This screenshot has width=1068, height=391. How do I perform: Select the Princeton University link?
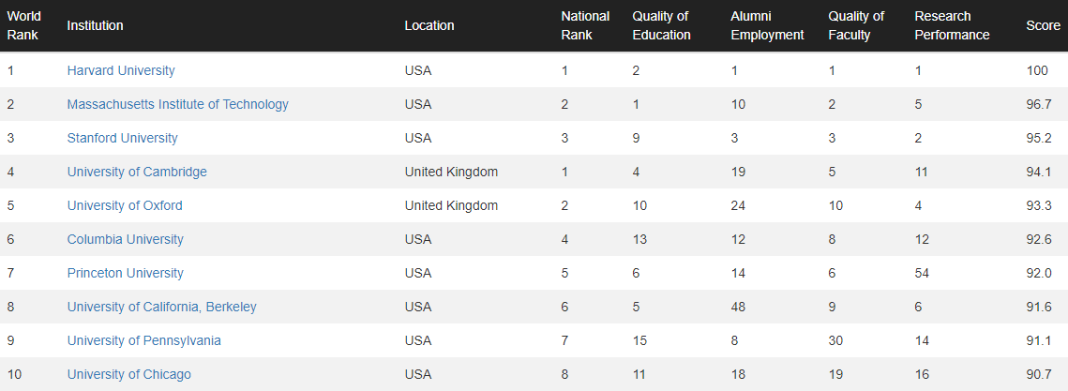pyautogui.click(x=126, y=273)
